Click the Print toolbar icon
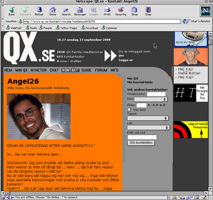The width and height of the screenshot is (213, 200). [107, 11]
